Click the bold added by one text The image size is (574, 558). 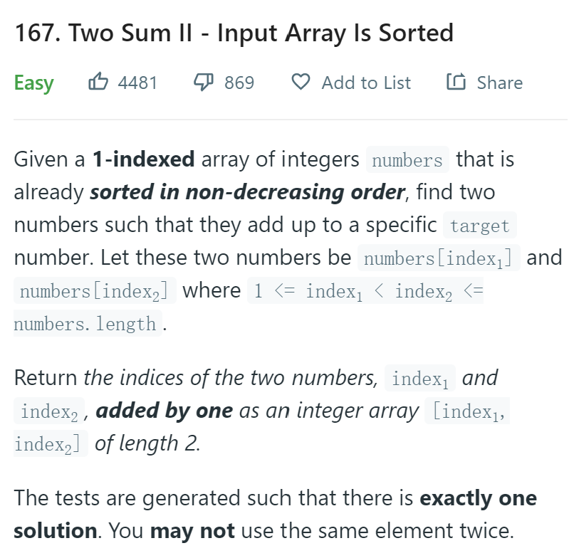click(165, 411)
